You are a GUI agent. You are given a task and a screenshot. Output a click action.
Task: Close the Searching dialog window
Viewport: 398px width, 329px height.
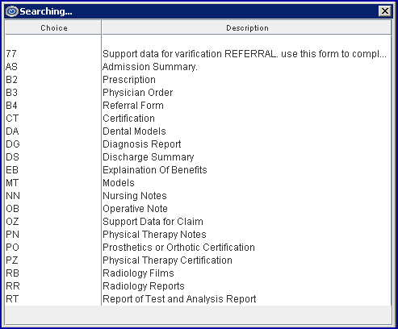point(385,11)
